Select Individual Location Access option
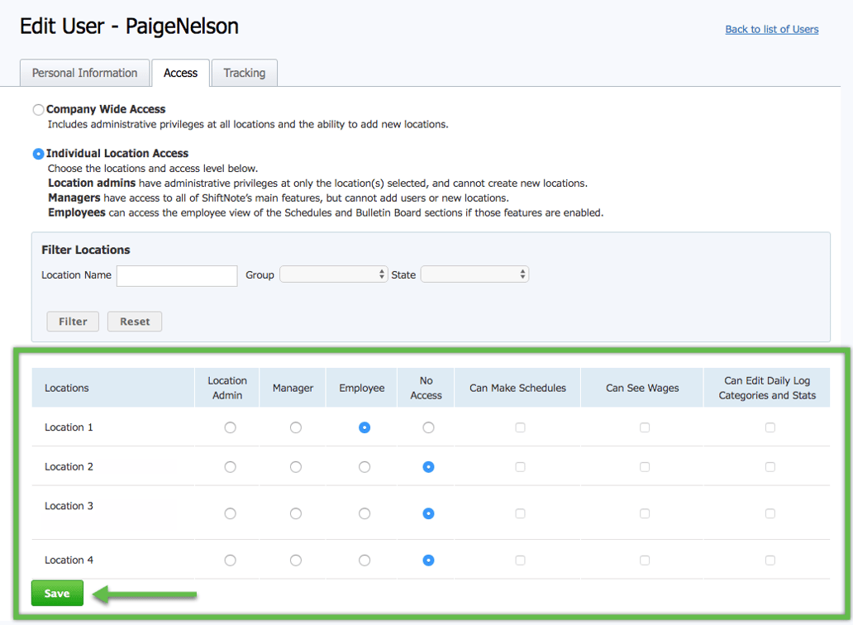This screenshot has width=853, height=625. [38, 153]
